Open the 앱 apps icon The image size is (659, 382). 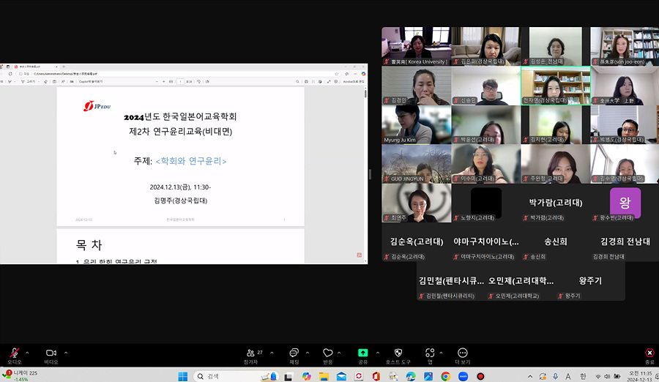[x=431, y=353]
